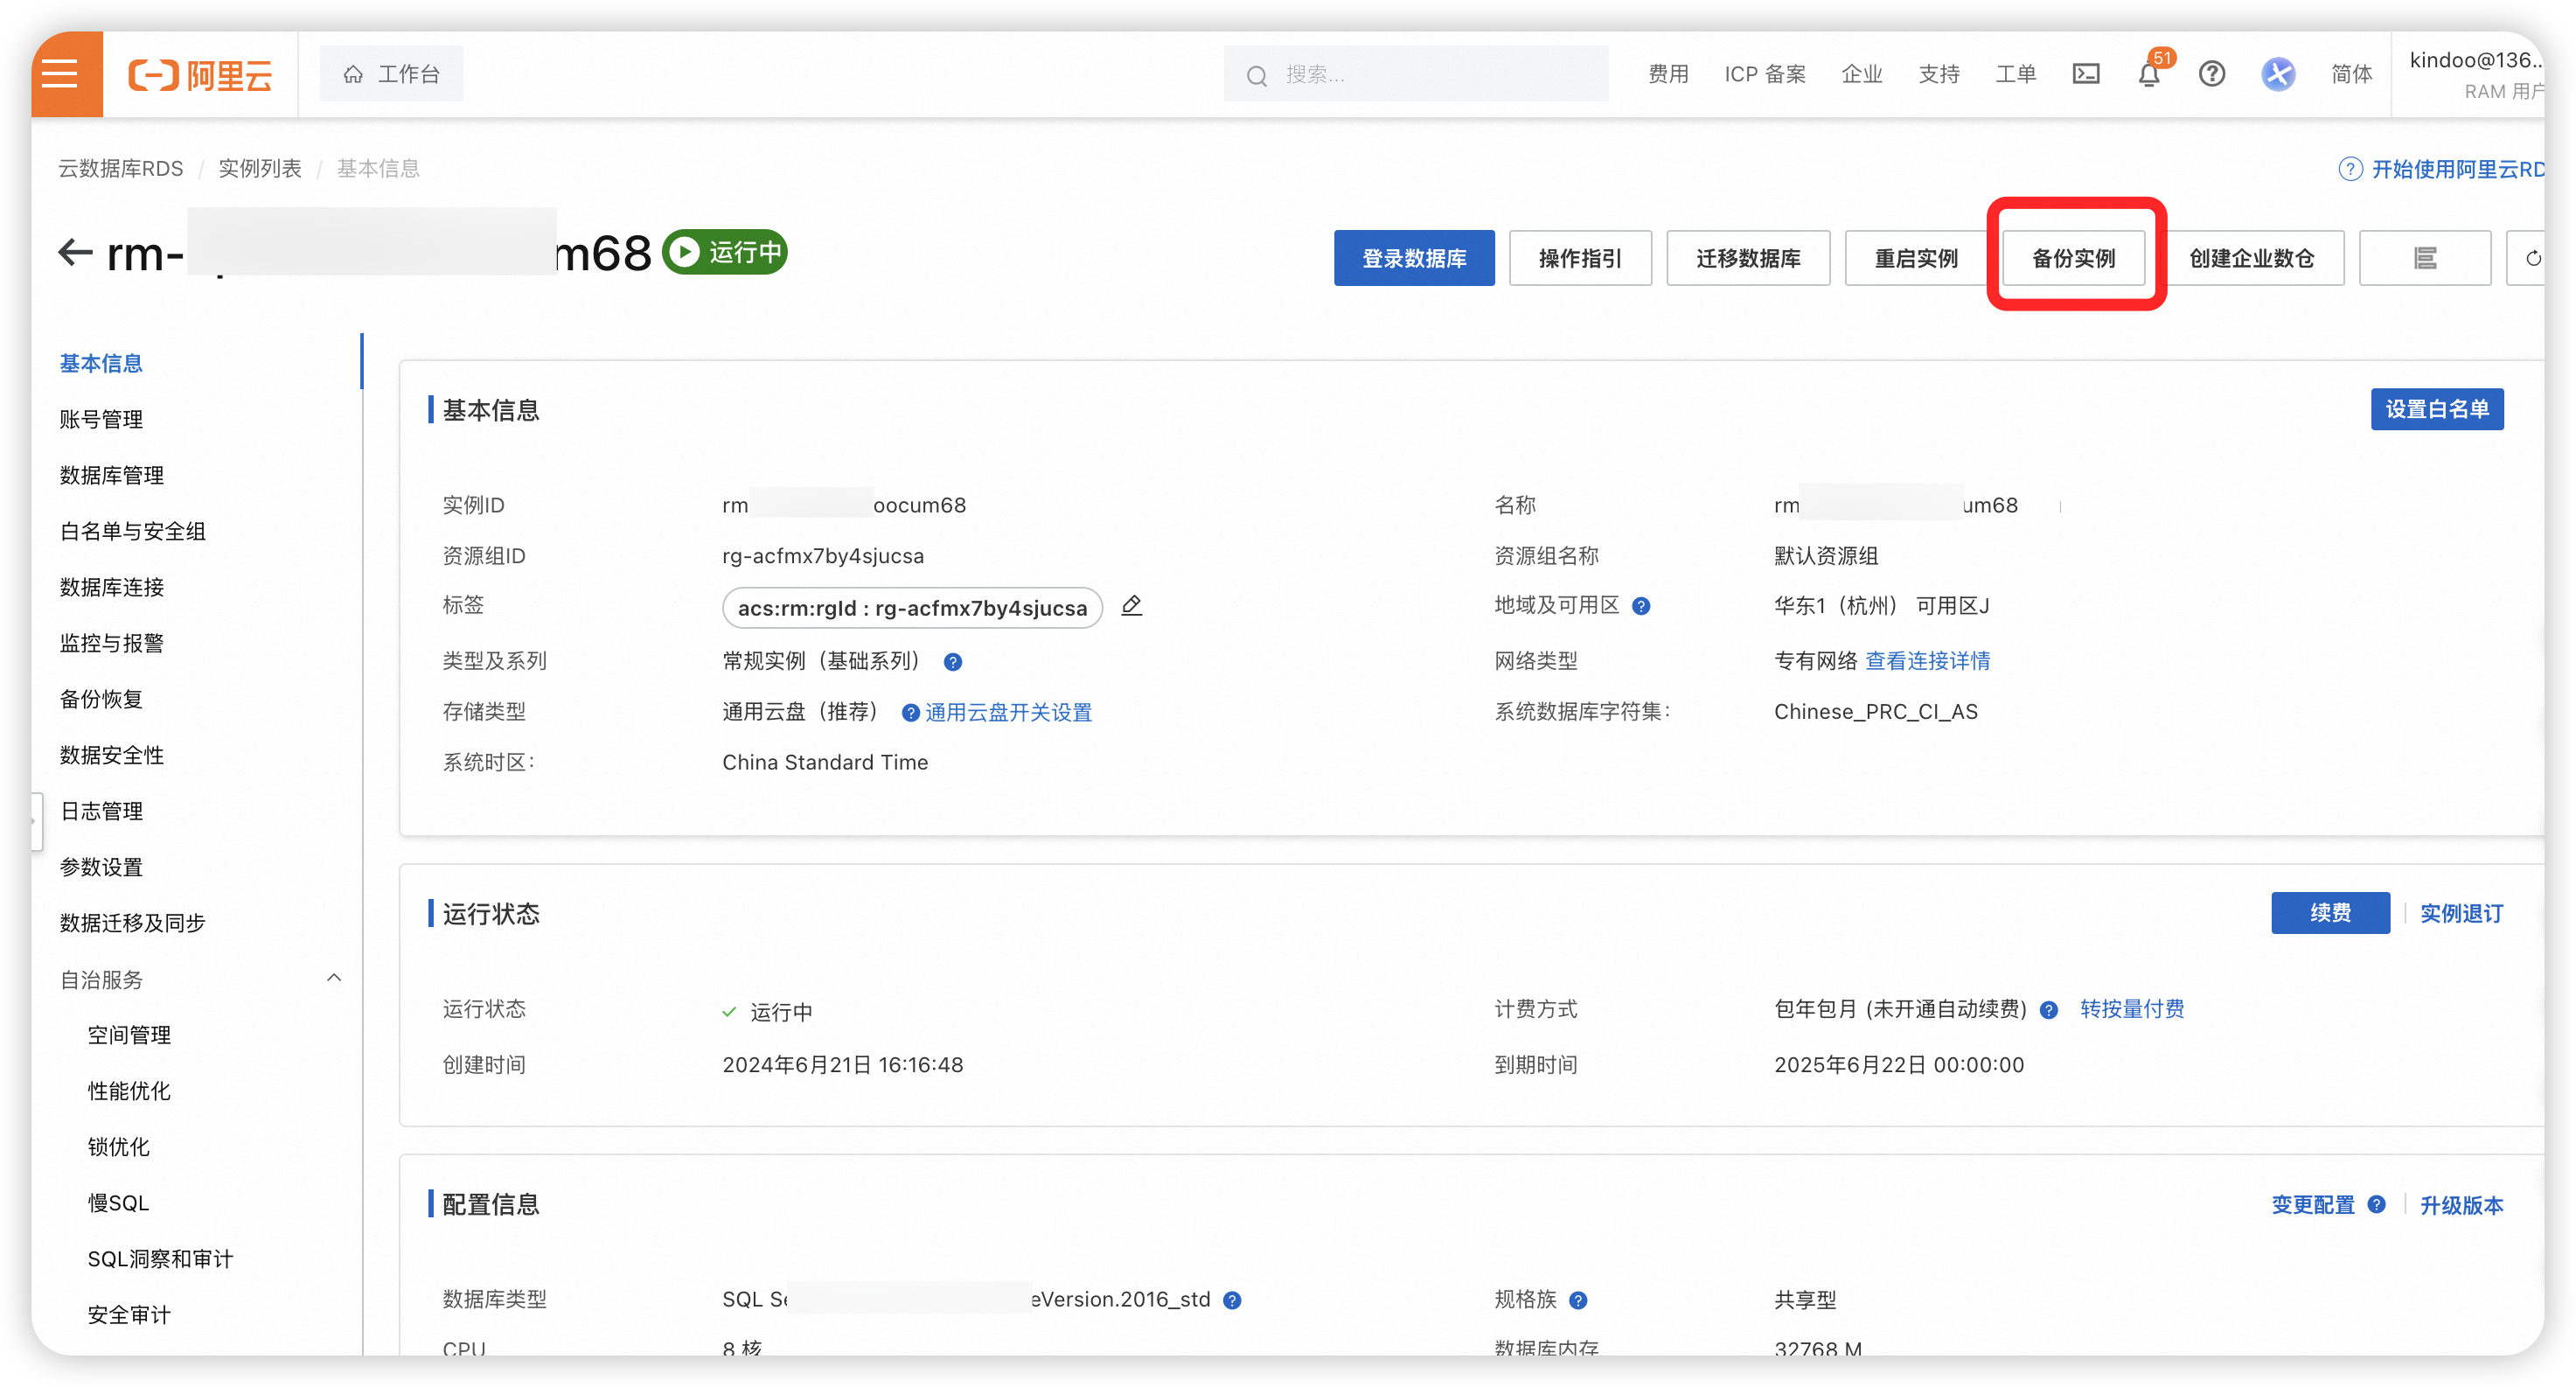This screenshot has height=1387, width=2576.
Task: Open the 开始使用阿里云RDS help link
Action: click(x=2441, y=169)
